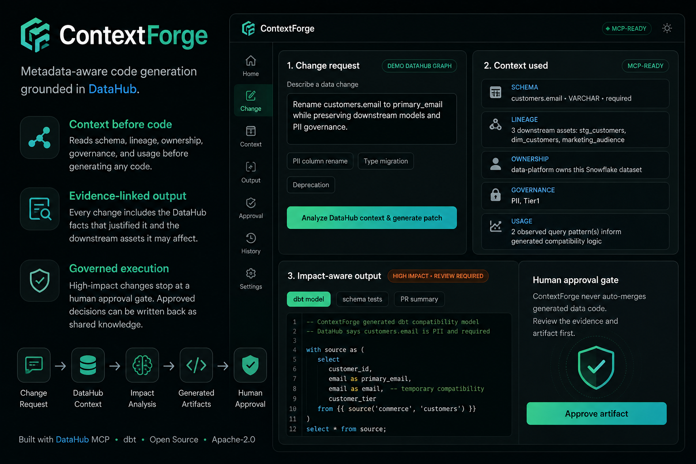Image resolution: width=696 pixels, height=464 pixels.
Task: Click the DataHub Context database icon
Action: (x=88, y=365)
